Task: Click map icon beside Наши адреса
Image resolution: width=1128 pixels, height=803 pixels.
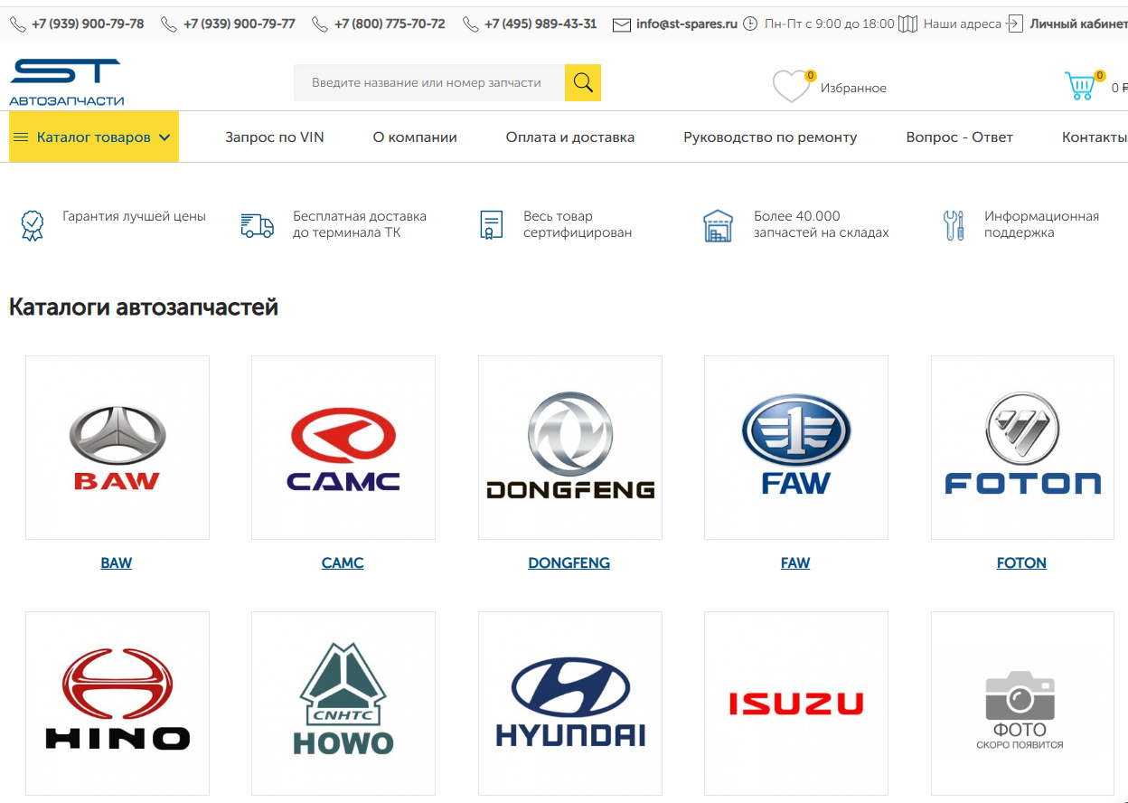Action: [908, 24]
